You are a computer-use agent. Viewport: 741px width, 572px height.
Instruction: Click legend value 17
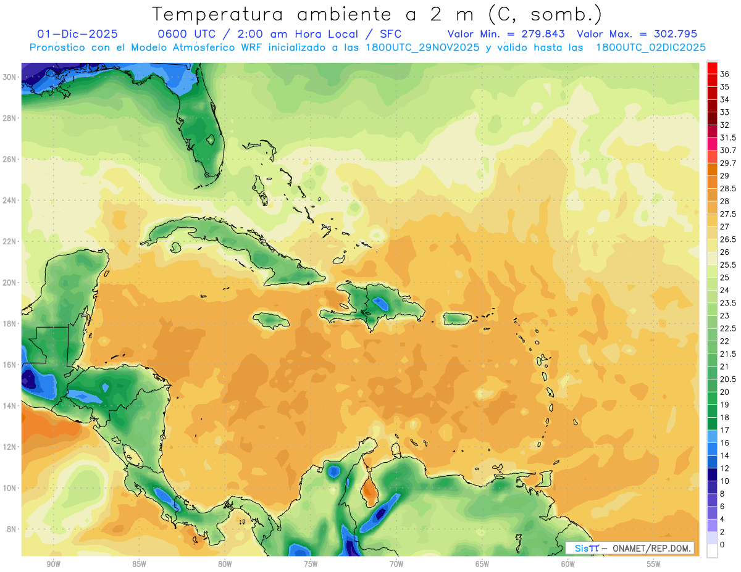[x=724, y=430]
